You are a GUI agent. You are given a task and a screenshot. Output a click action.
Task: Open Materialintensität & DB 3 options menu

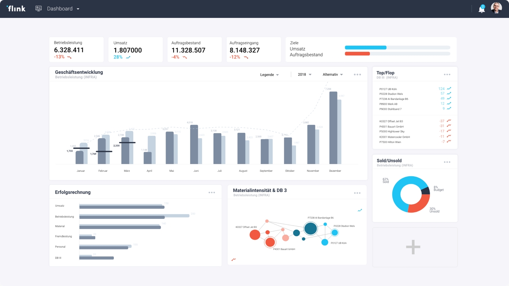tap(357, 193)
